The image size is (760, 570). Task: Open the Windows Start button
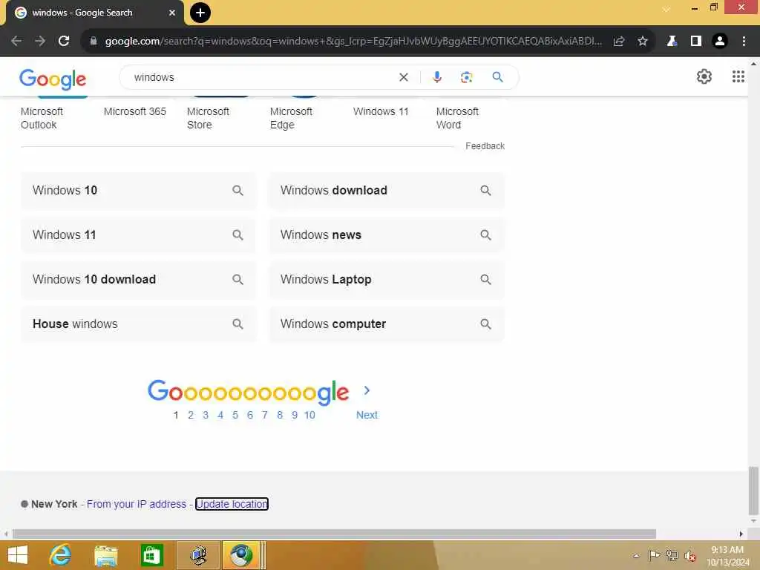point(18,555)
